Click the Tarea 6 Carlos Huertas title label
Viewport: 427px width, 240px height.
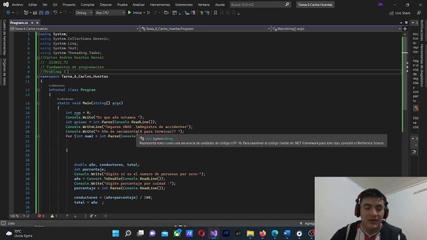[x=315, y=5]
